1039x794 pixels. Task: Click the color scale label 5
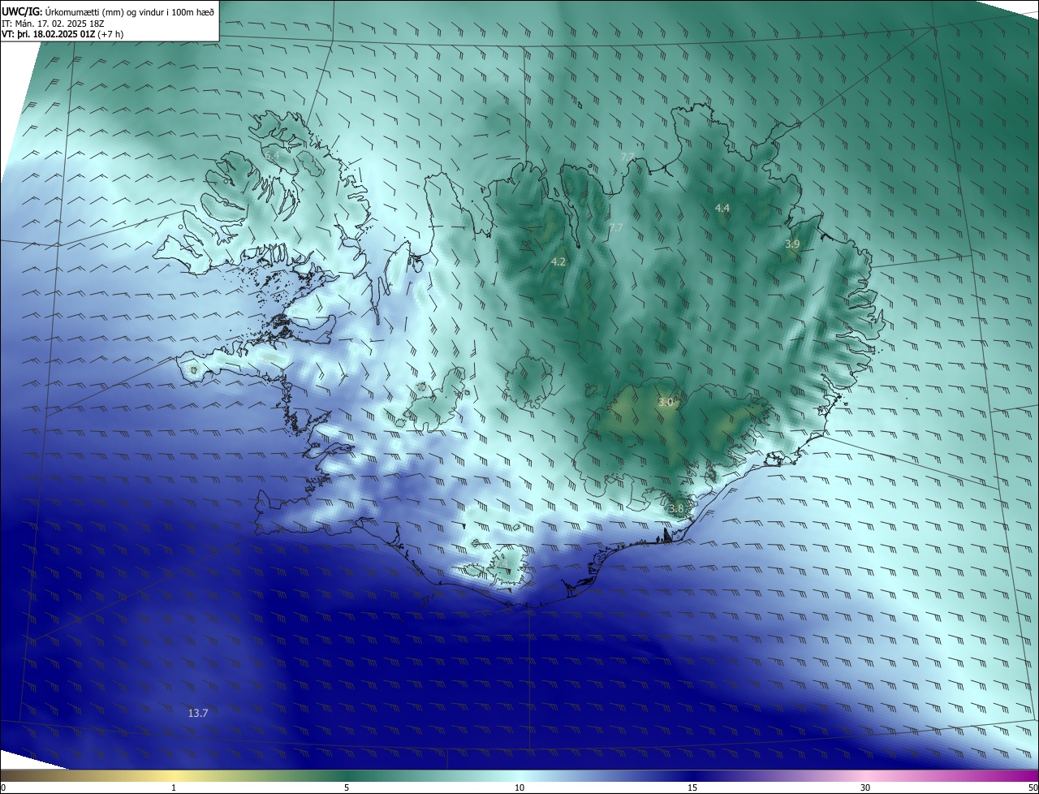coord(347,788)
